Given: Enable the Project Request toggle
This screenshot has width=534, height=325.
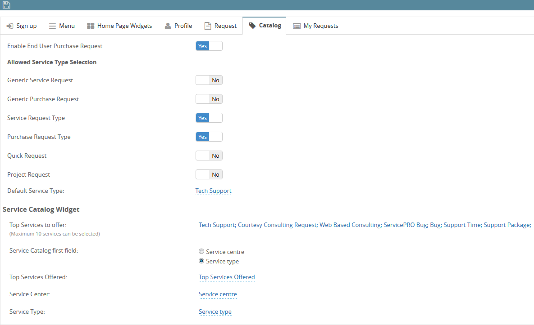Looking at the screenshot, I should [209, 174].
